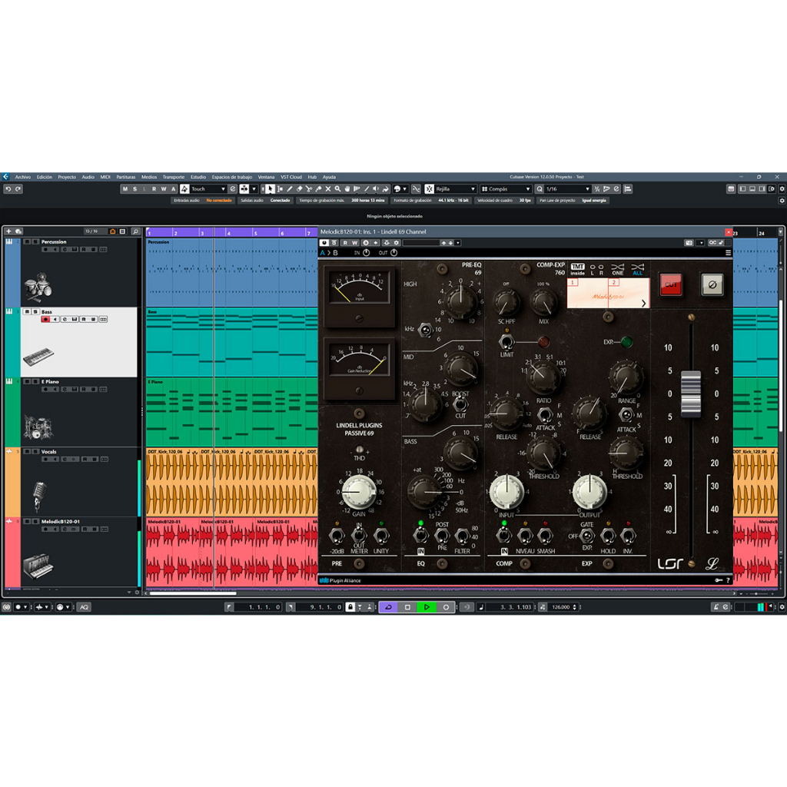787x787 pixels.
Task: Click the transport Stop button
Action: (x=407, y=607)
